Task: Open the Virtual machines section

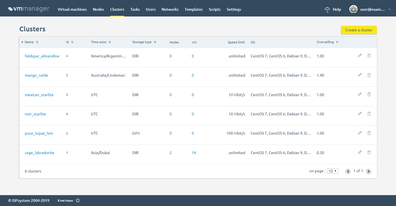Action: coord(72,9)
